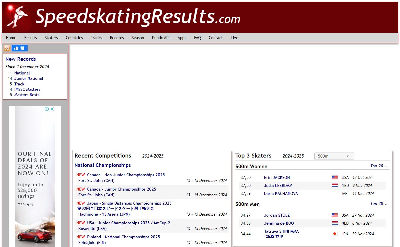This screenshot has height=247, width=400.
Task: Open Canada Junior Championships 2025
Action: [121, 189]
